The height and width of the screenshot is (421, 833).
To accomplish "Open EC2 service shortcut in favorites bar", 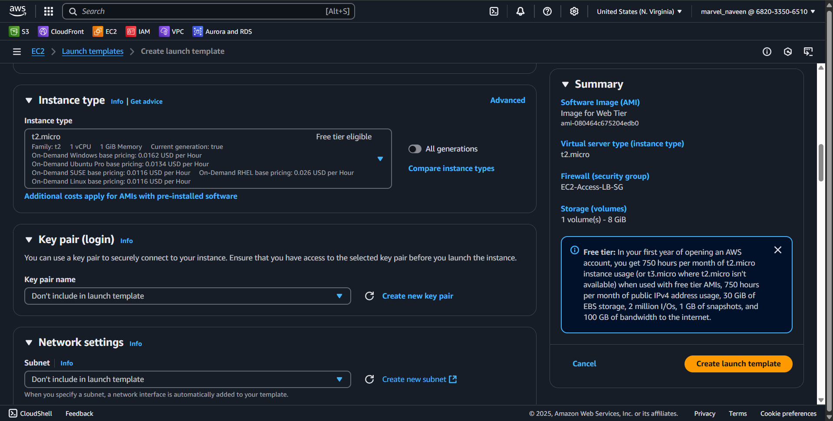I will [x=105, y=31].
